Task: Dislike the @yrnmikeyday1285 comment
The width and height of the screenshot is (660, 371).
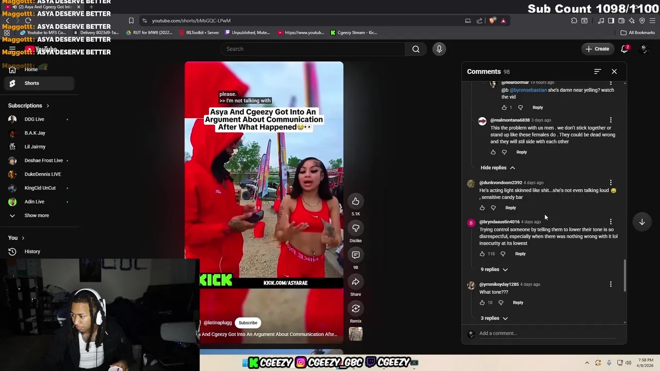Action: (x=501, y=302)
